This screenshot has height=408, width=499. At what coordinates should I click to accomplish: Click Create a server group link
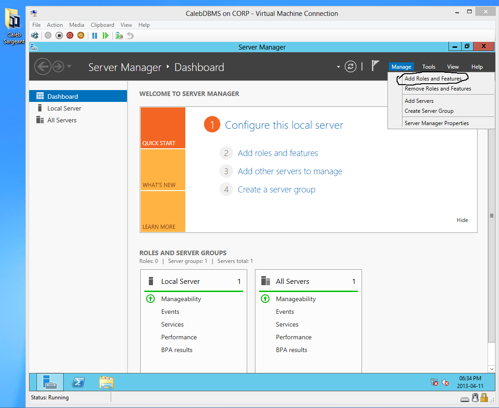pyautogui.click(x=276, y=190)
